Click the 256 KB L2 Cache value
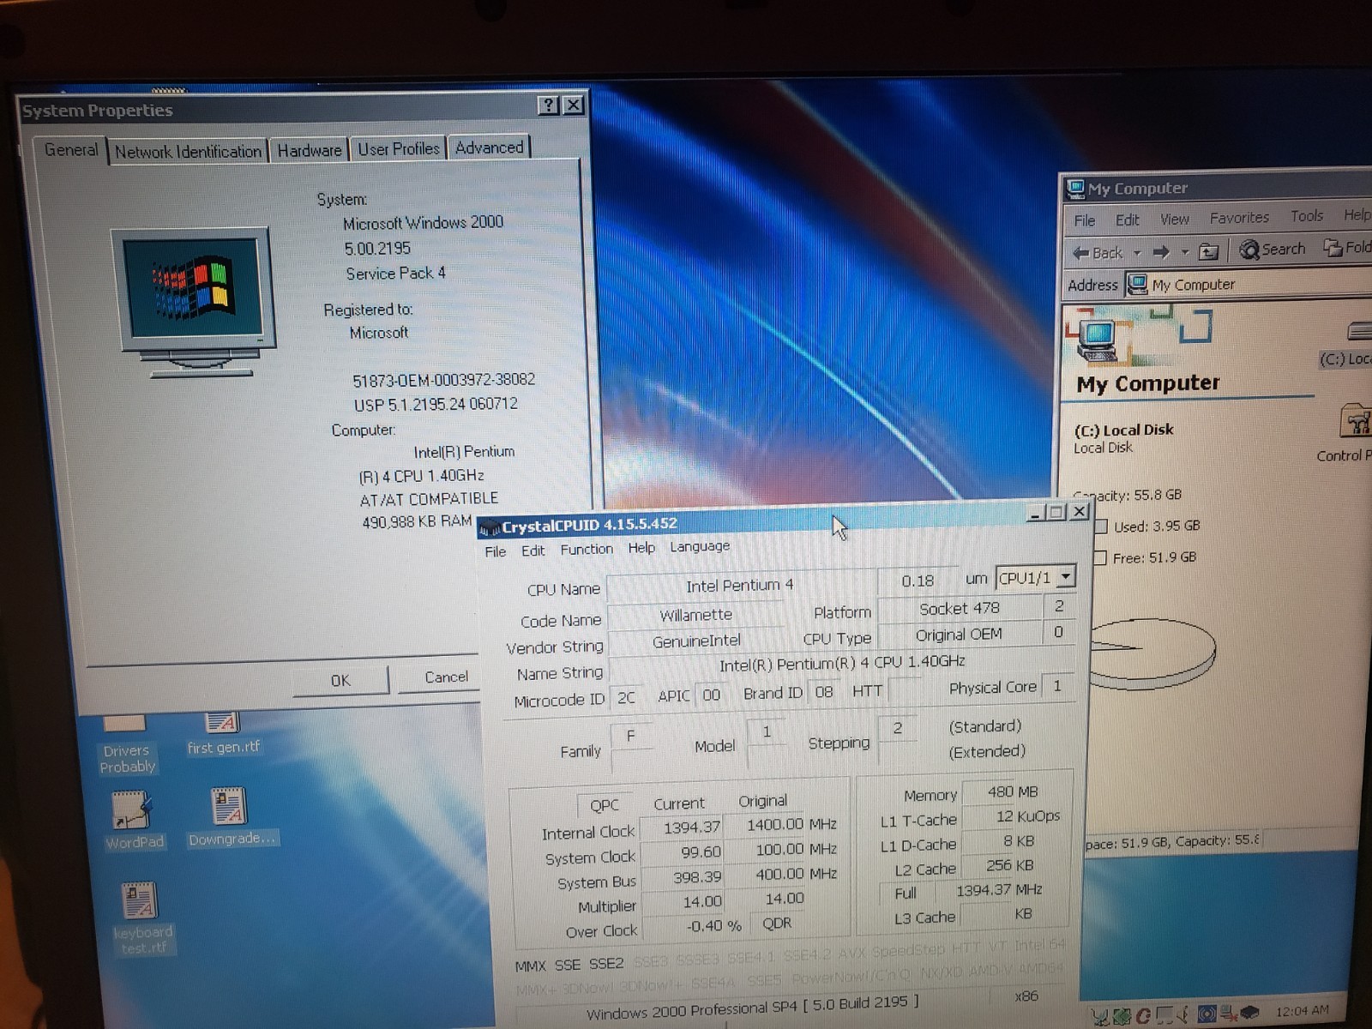This screenshot has height=1029, width=1372. (x=1010, y=866)
